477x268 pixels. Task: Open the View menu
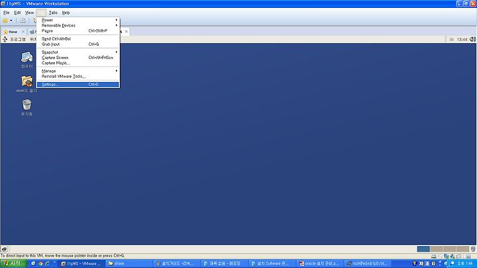point(29,13)
